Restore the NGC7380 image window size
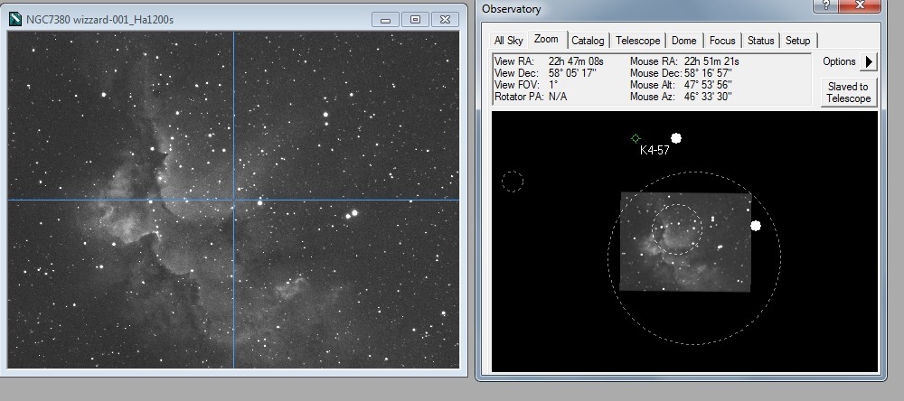Image resolution: width=904 pixels, height=401 pixels. [415, 19]
